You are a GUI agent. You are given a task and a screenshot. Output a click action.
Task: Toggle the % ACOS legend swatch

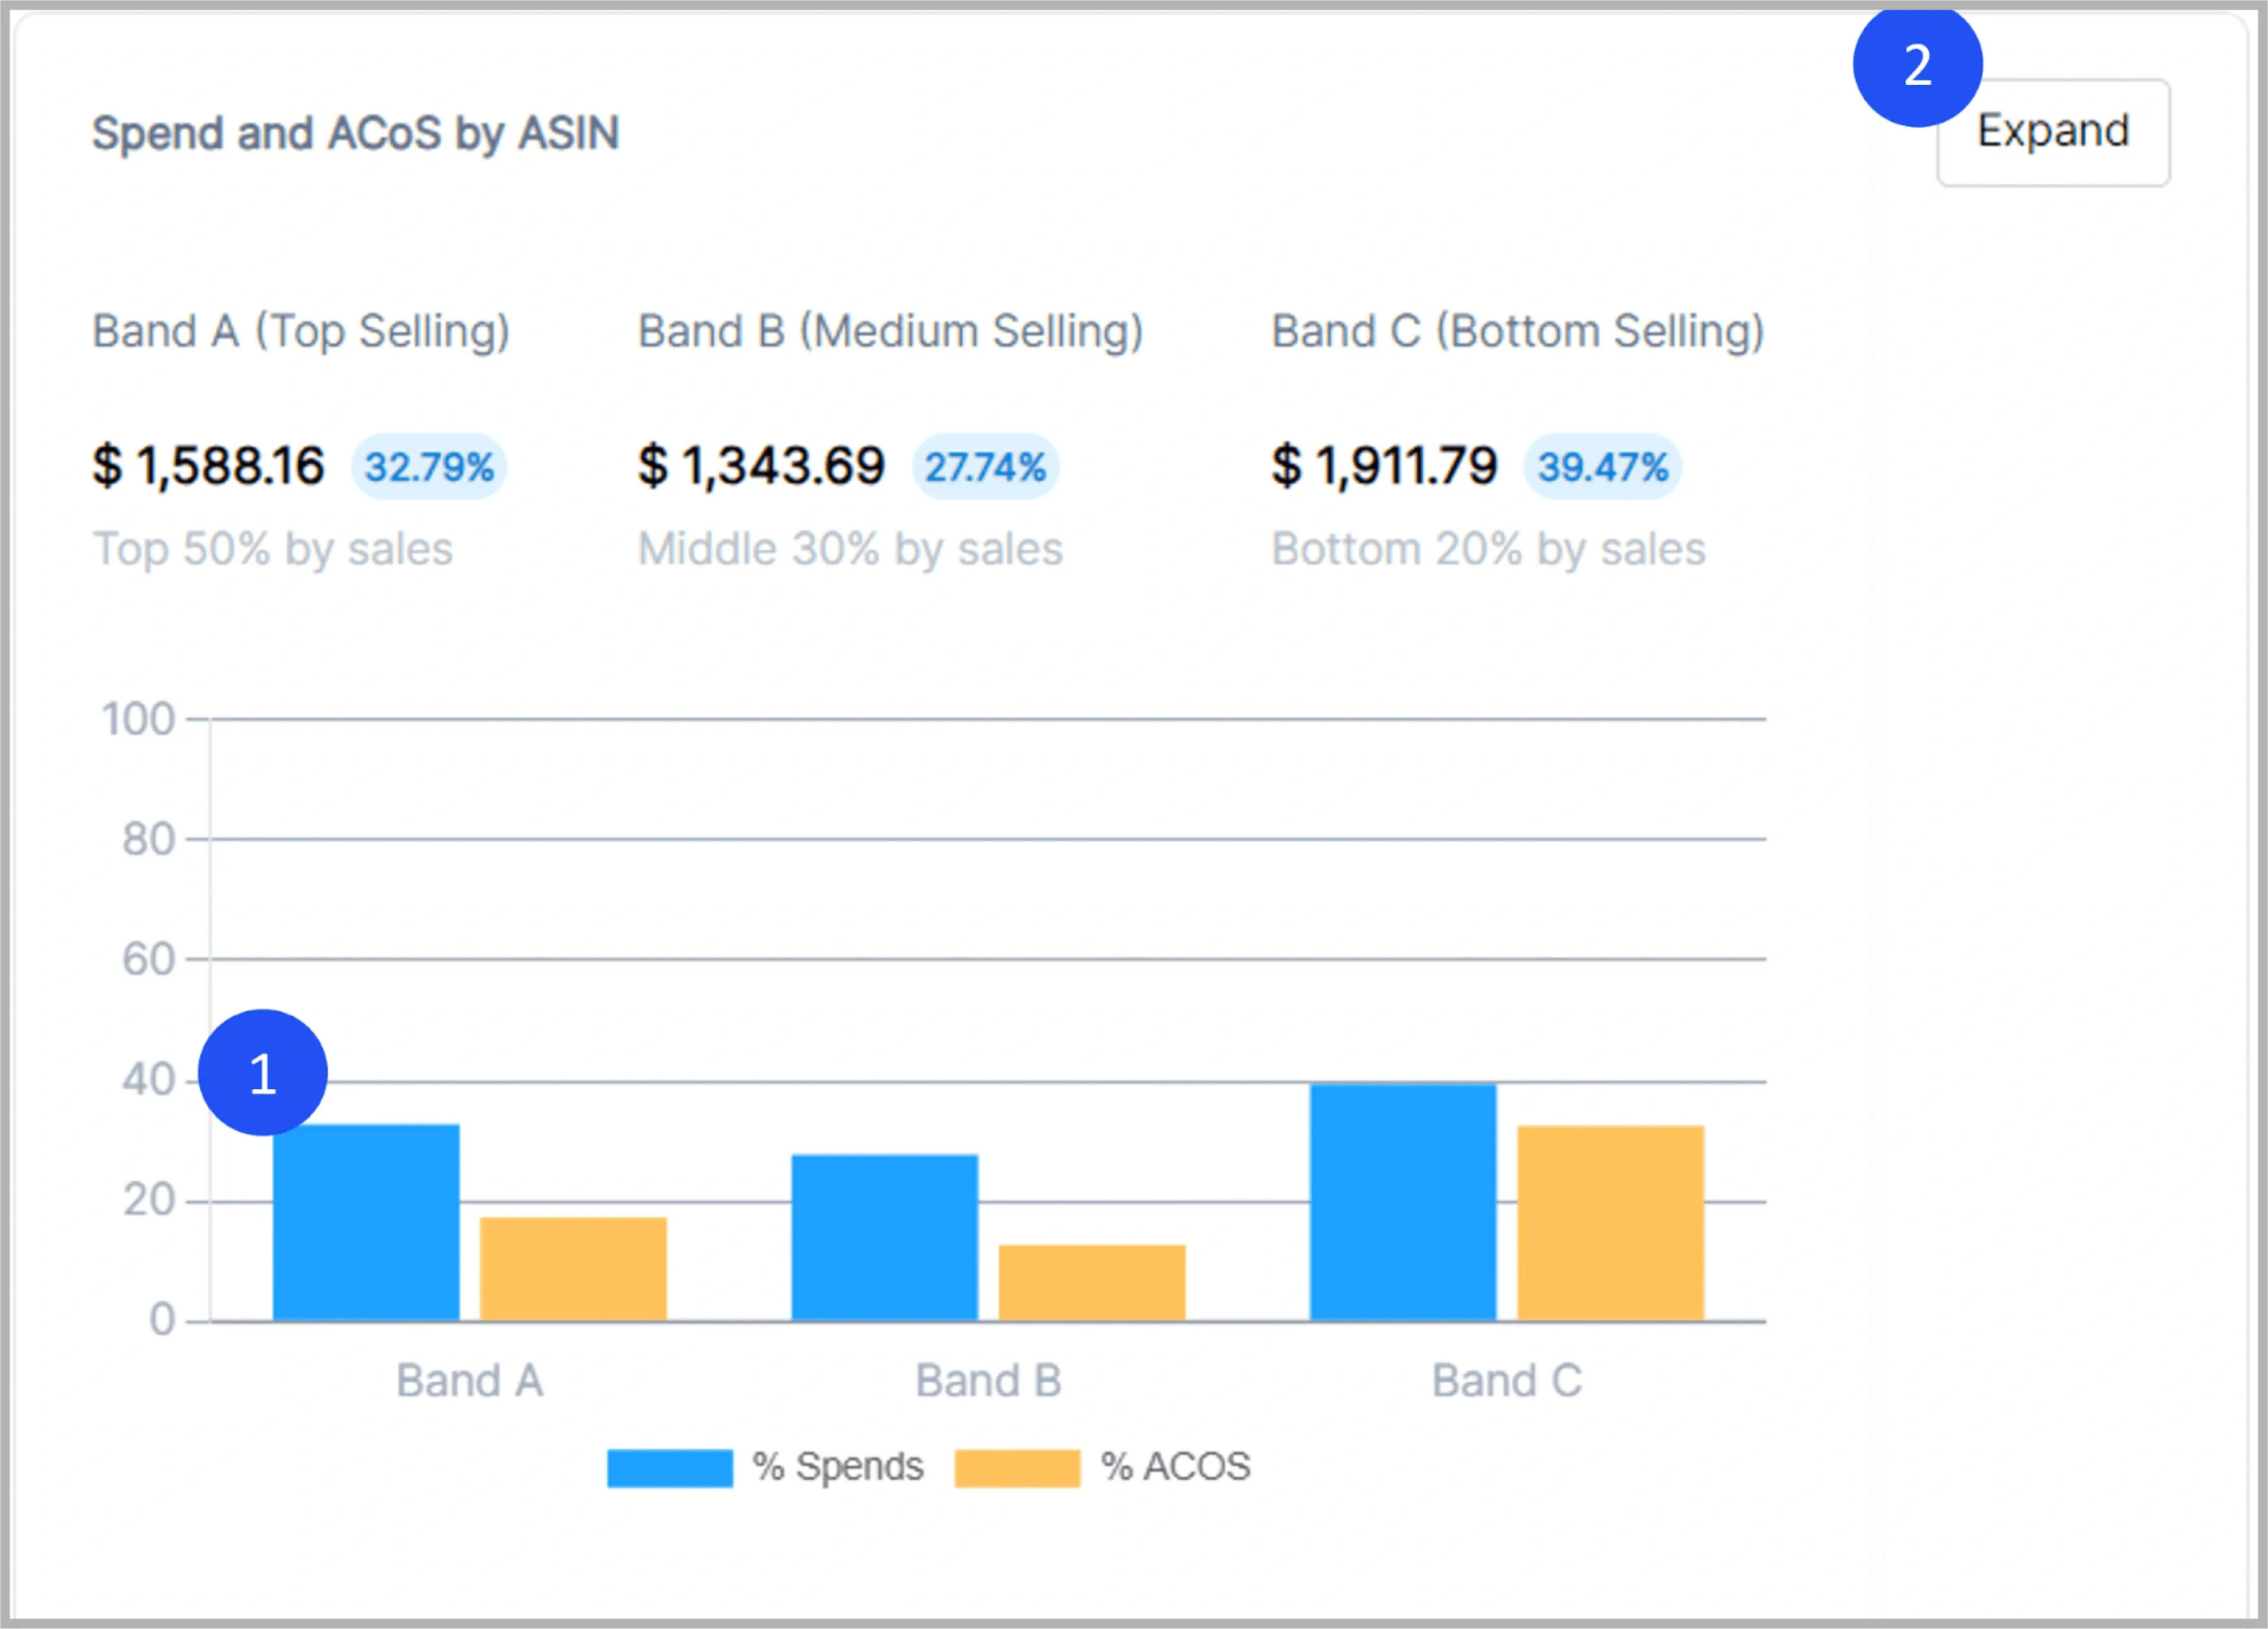1017,1468
